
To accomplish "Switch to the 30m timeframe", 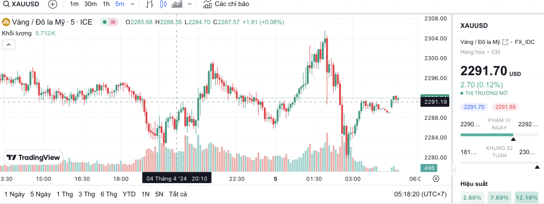I will point(90,4).
